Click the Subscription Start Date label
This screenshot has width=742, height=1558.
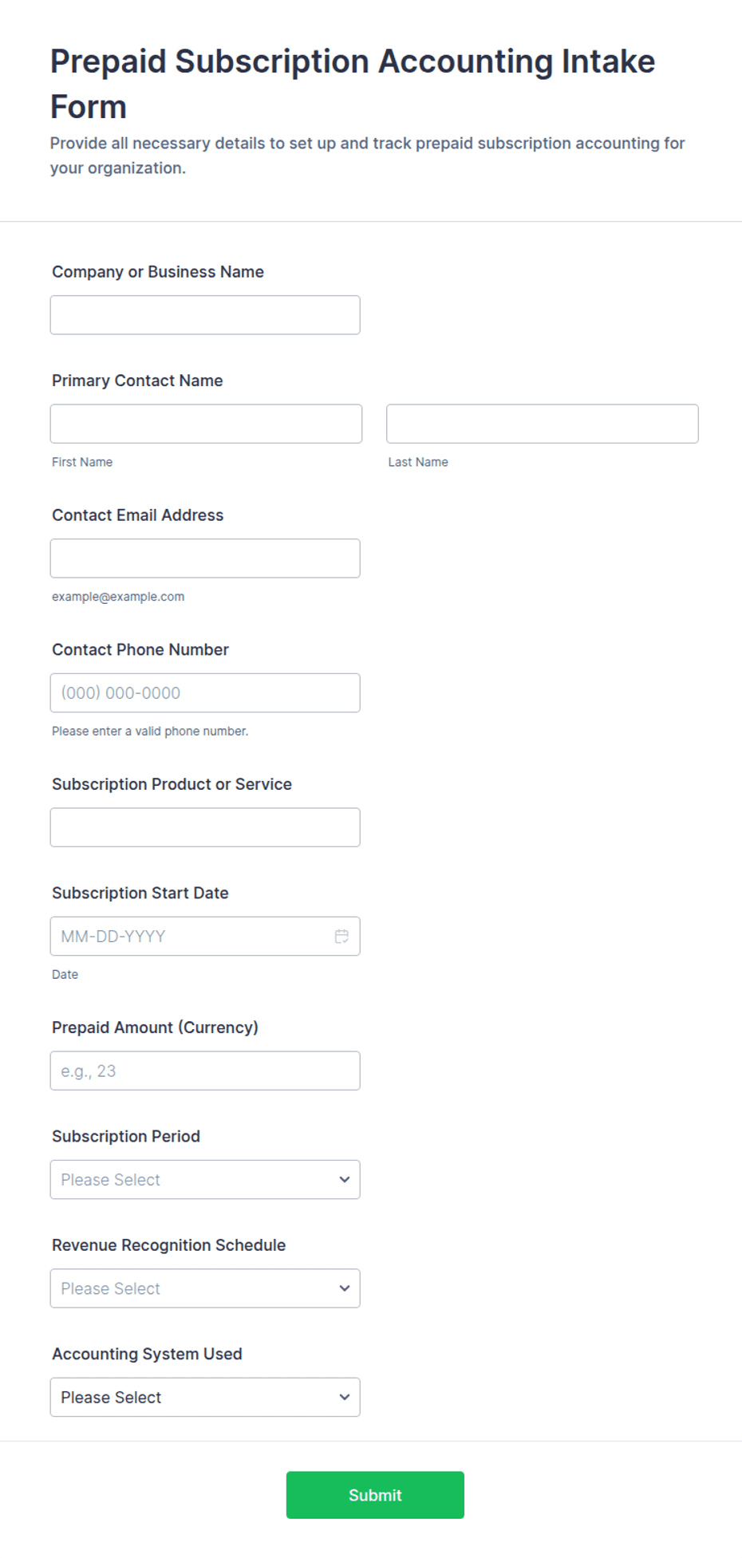click(140, 893)
